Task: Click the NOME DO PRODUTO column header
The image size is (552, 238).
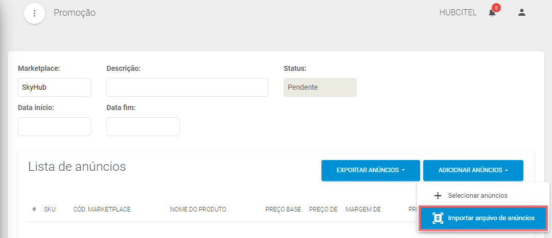Action: (198, 209)
